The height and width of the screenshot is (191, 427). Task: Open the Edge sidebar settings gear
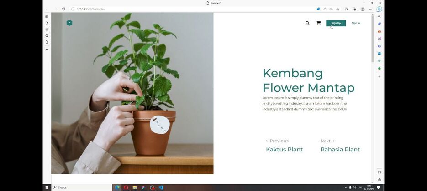point(379,180)
